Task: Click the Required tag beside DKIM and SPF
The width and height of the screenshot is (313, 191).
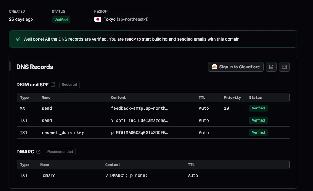Action: click(x=69, y=85)
